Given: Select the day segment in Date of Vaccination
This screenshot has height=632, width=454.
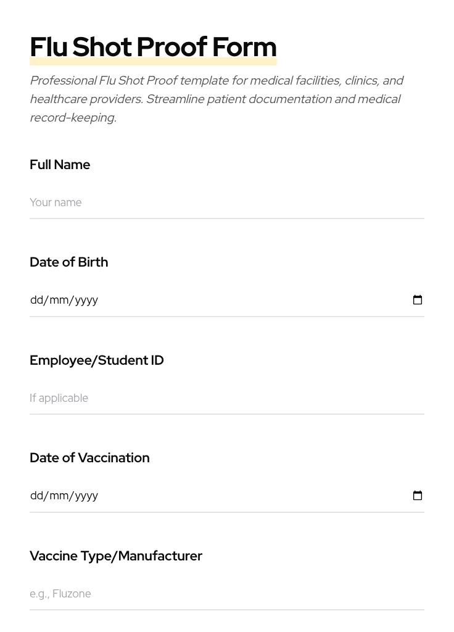Looking at the screenshot, I should tap(37, 496).
